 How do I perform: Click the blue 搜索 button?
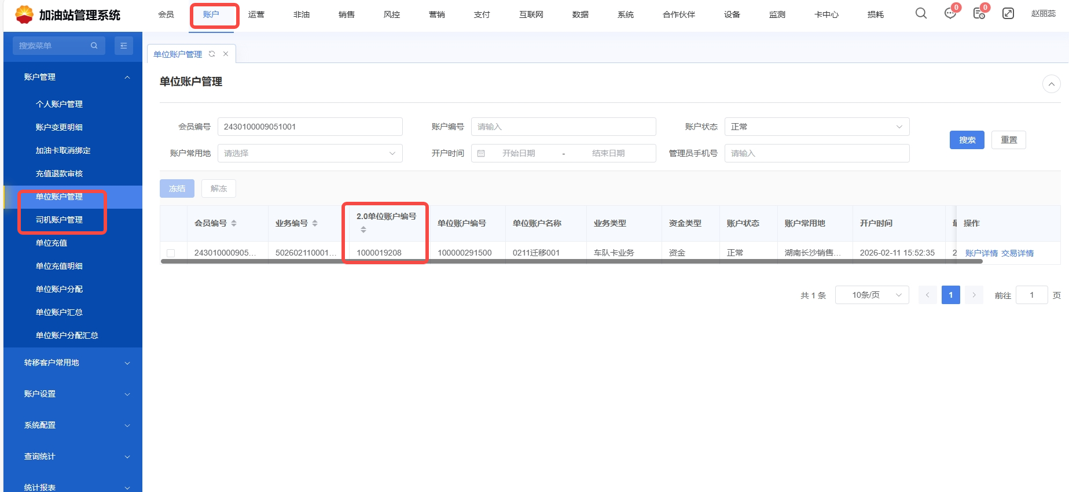[967, 140]
